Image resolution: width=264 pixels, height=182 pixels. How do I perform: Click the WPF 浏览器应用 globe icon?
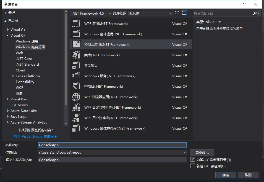tap(76, 97)
